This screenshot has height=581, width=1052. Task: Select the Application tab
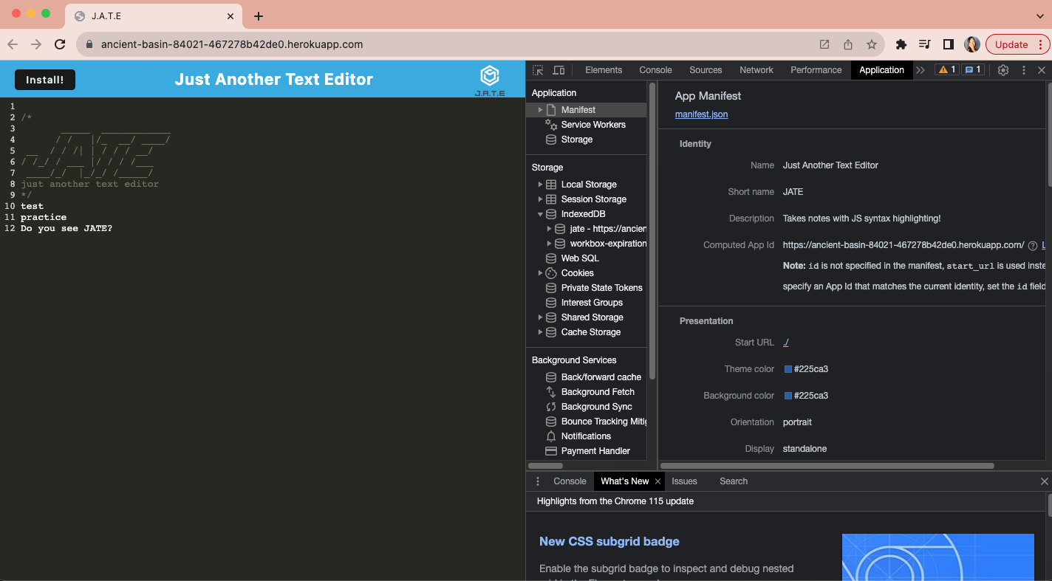pyautogui.click(x=881, y=70)
